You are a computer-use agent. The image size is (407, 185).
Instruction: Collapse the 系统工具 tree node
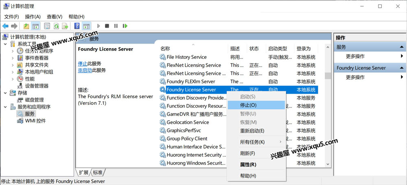pos(5,44)
